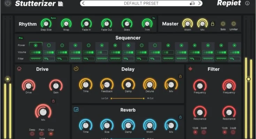The image size is (256, 139).
Task: Click the Reverb Mix knob
Action: [171, 125]
